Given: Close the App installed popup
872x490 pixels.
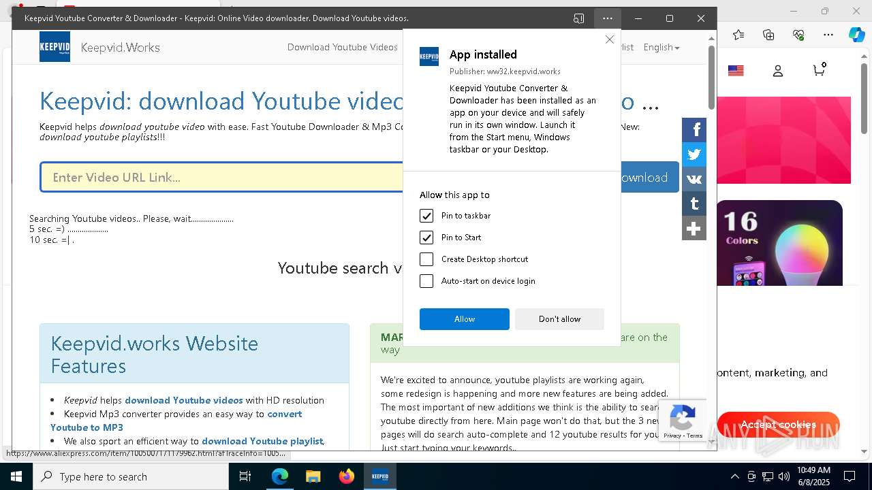Looking at the screenshot, I should click(x=609, y=40).
